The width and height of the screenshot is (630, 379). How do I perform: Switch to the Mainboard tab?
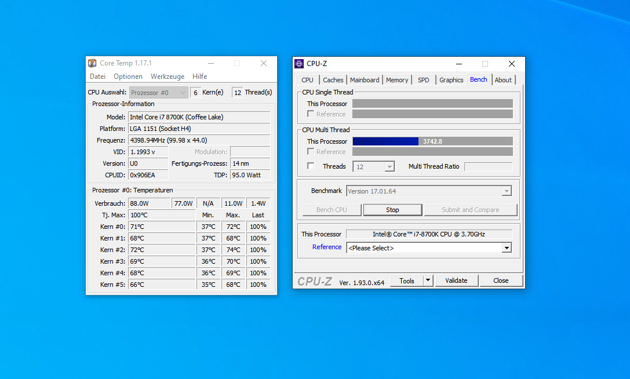365,79
